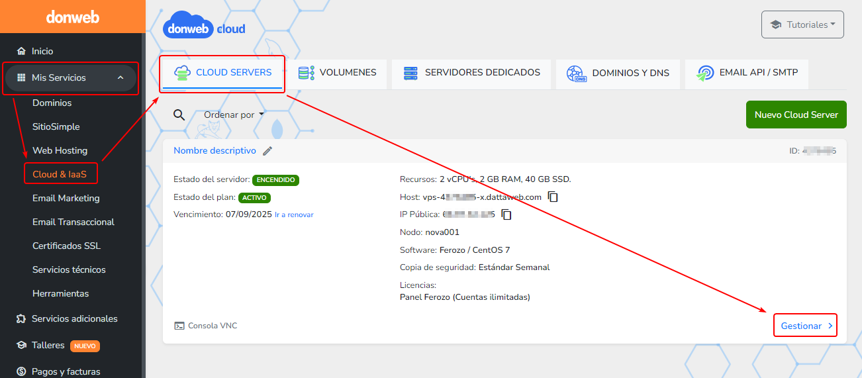
Task: Click Panel Ferozo (Cuentas ilimitadas) text
Action: (x=465, y=297)
